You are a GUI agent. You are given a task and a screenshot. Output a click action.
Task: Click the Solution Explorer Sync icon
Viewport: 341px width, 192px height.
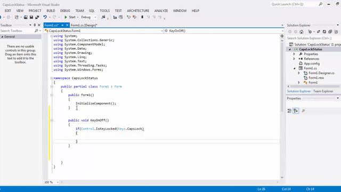click(x=319, y=32)
